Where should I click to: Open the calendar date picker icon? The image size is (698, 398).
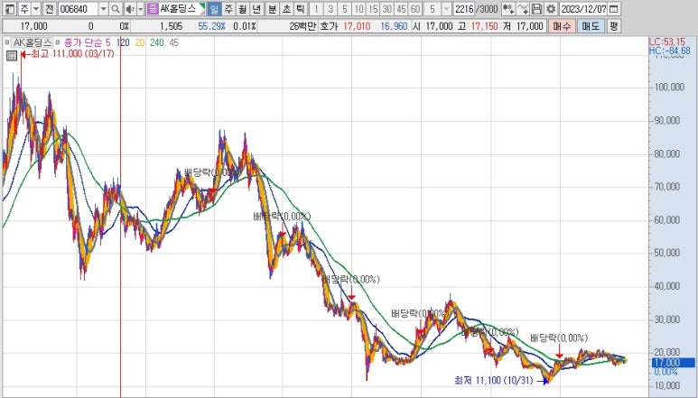point(613,8)
